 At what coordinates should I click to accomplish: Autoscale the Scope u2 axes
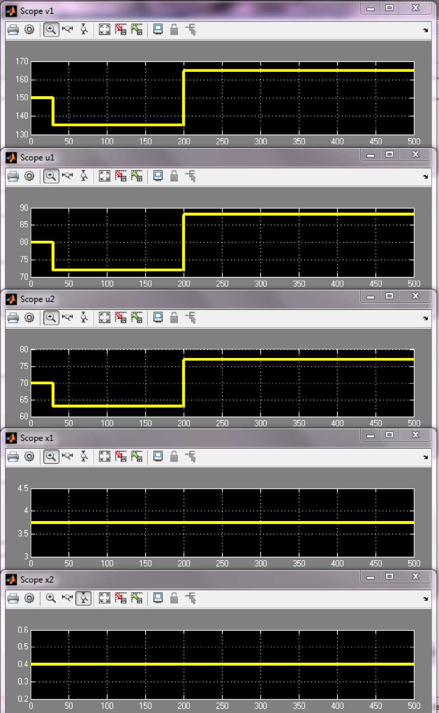point(105,318)
